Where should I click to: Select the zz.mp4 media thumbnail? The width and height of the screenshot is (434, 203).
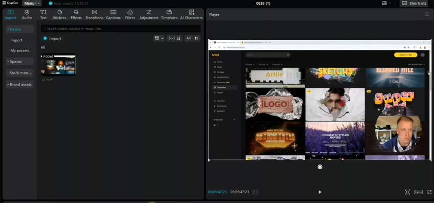coord(58,65)
